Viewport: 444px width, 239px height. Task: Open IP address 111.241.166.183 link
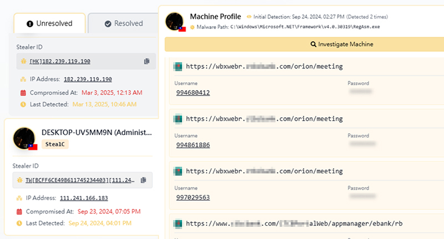click(x=84, y=198)
